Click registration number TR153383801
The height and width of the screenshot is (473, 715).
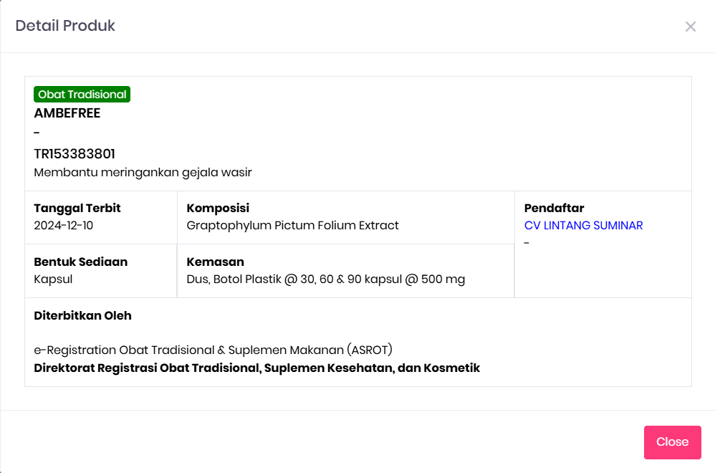tap(75, 154)
